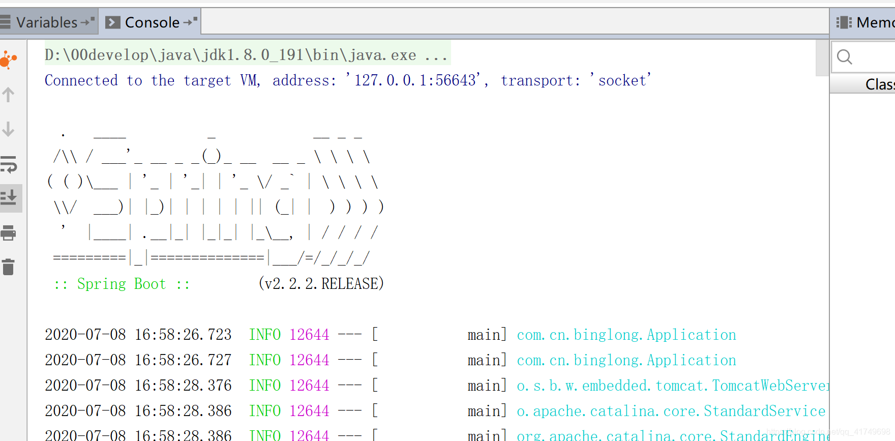Viewport: 895px width, 441px height.
Task: Click the console vertical scrollbar
Action: coord(822,58)
